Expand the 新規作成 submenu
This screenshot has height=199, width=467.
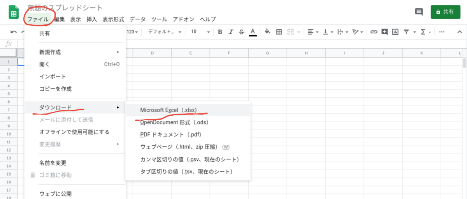(x=75, y=52)
